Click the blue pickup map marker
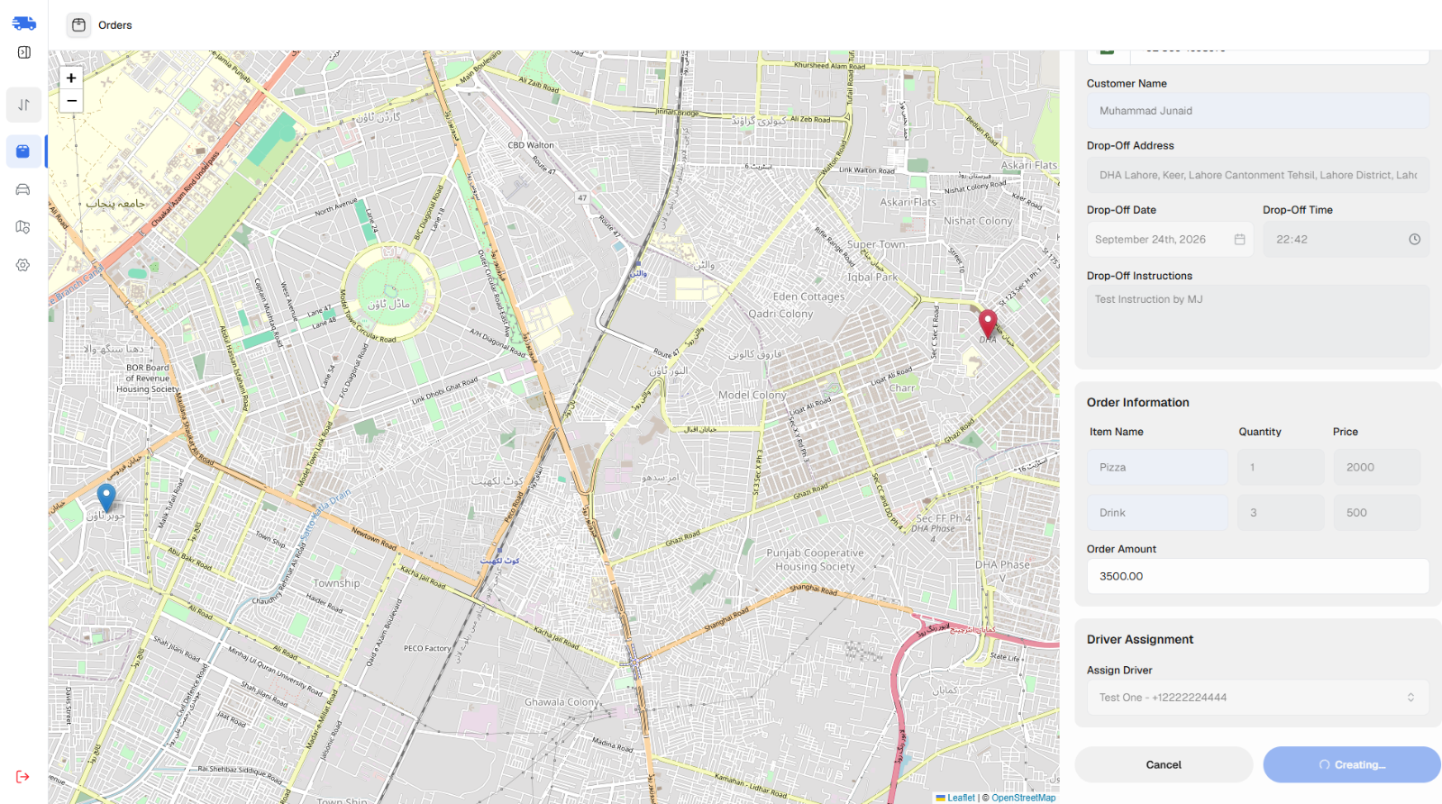 106,498
